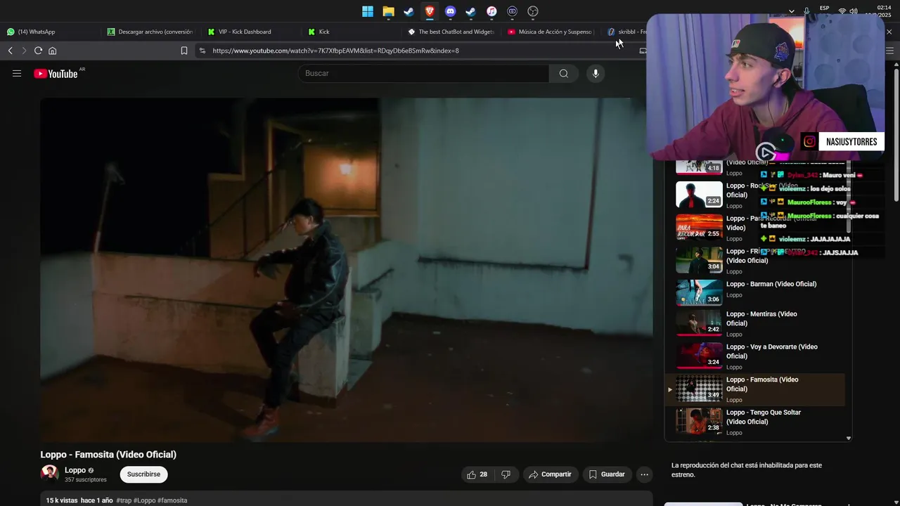Open the VIP - Kick Dashboard tab
Viewport: 900px width, 506px height.
[x=251, y=32]
